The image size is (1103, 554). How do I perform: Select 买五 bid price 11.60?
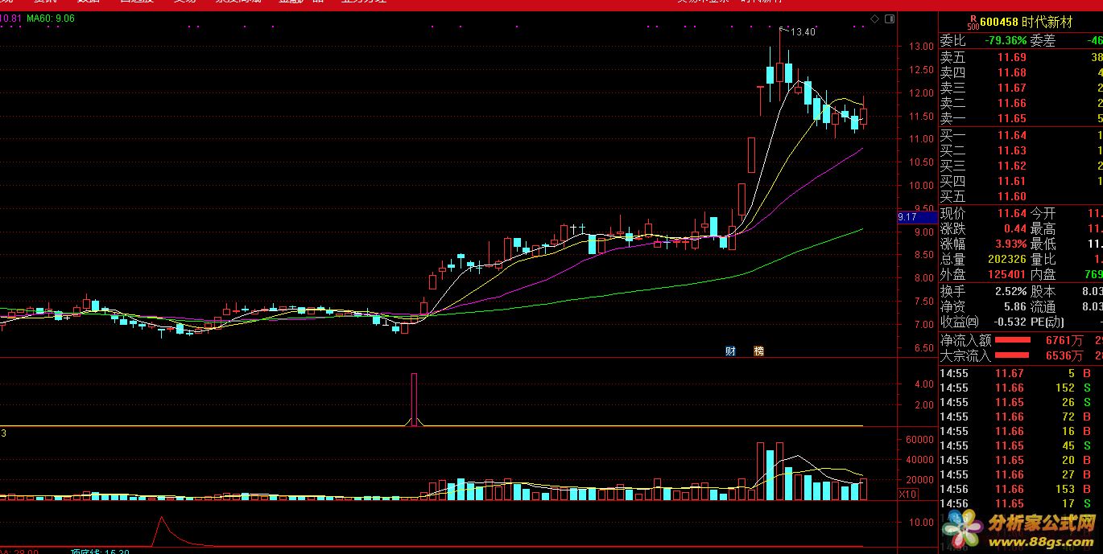pos(1012,196)
